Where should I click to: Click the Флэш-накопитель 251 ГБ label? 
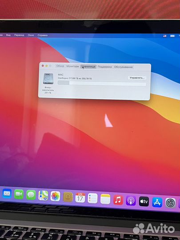point(48,90)
